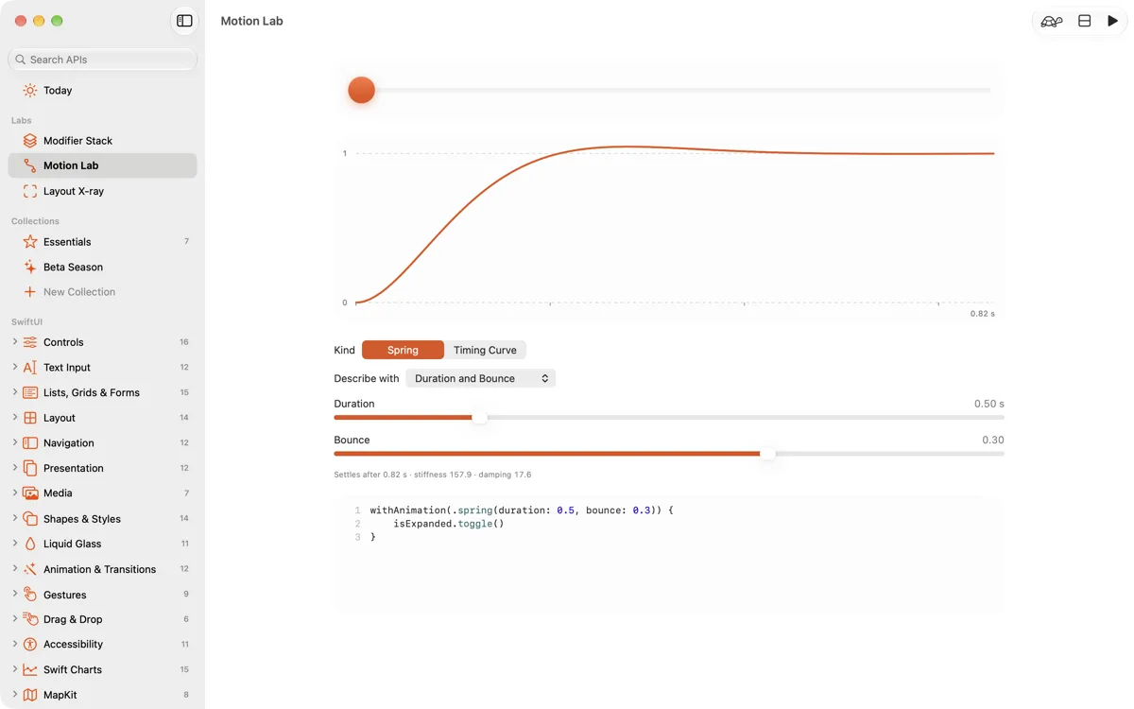Image resolution: width=1134 pixels, height=709 pixels.
Task: Click the Drag & Drop icon
Action: click(x=30, y=619)
